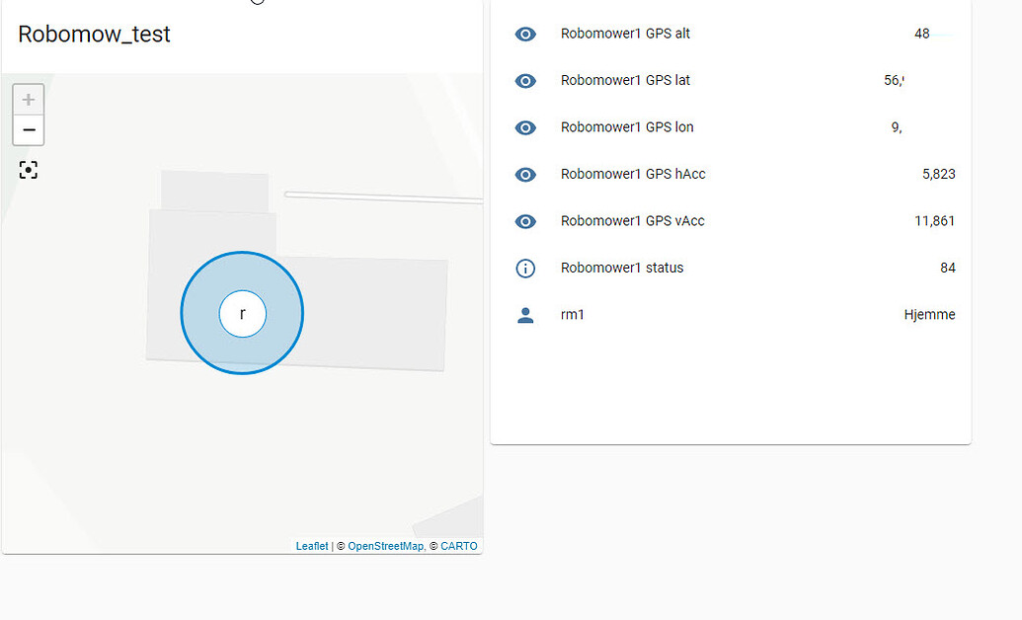Click the person icon next to rm1
The width and height of the screenshot is (1022, 620).
coord(525,314)
